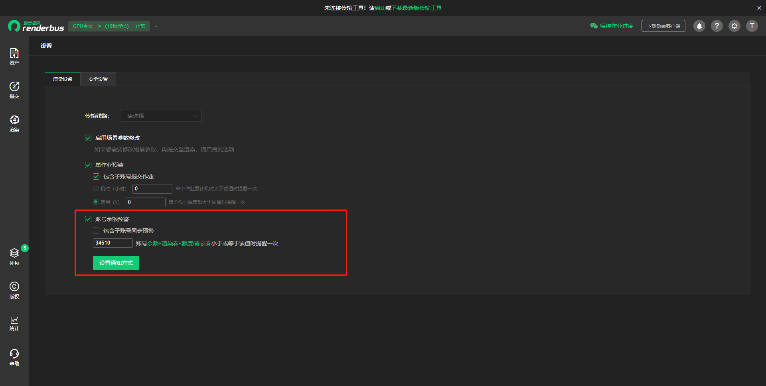This screenshot has width=766, height=386.
Task: Open the 版权 copyright sidebar icon
Action: click(14, 290)
